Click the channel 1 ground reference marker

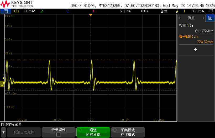click(x=2, y=84)
